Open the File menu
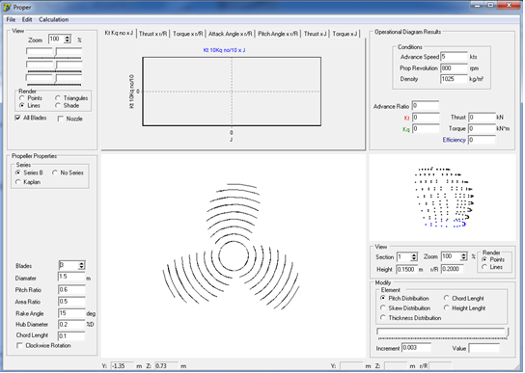This screenshot has height=373, width=525. pos(11,19)
